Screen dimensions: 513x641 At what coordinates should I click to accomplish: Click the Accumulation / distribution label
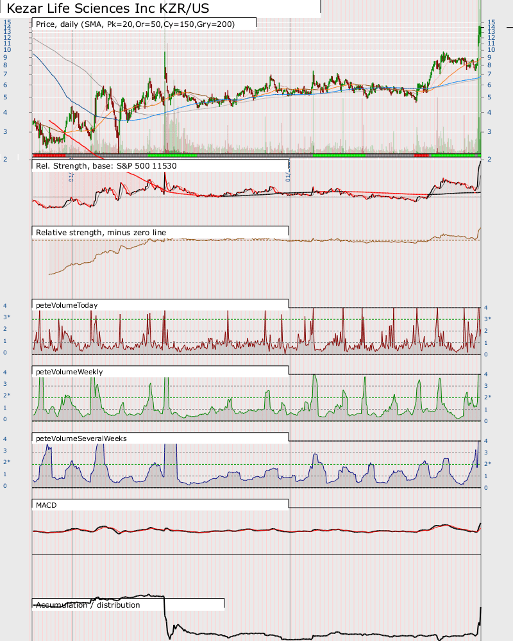[88, 605]
